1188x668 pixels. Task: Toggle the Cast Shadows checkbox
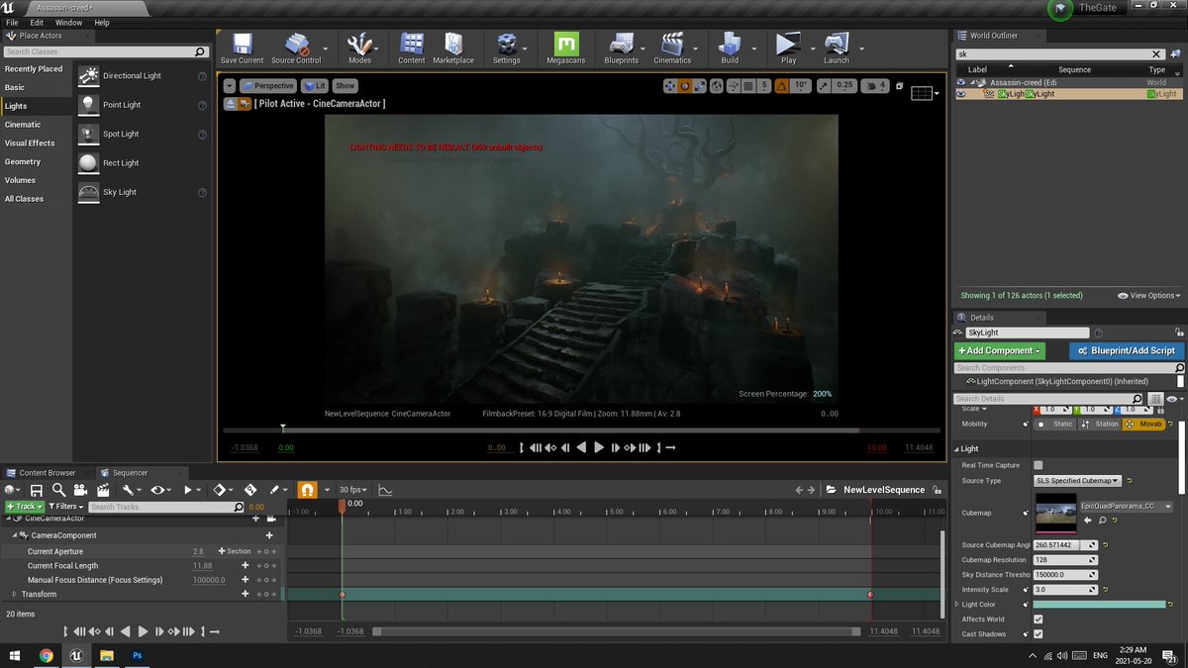(x=1038, y=634)
